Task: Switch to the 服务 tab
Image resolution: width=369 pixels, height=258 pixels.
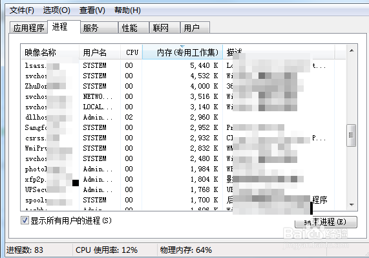Action: coord(99,28)
